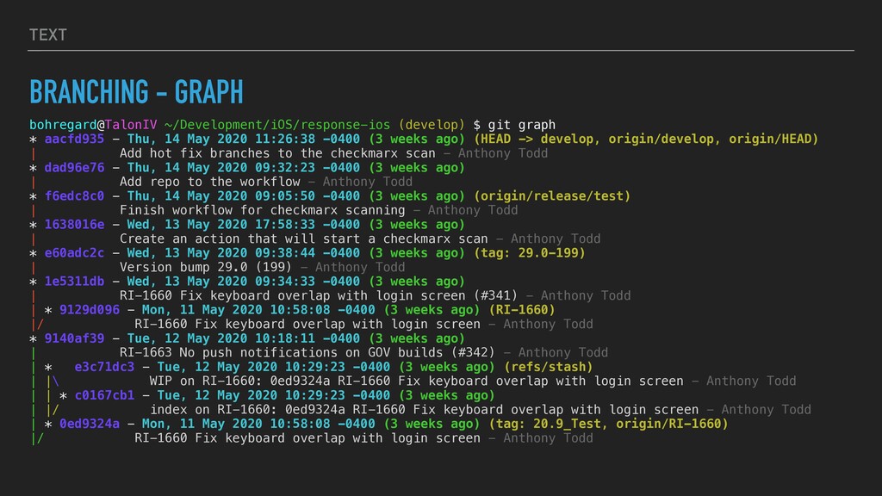
Task: Select commit hash dad96e76
Action: (74, 168)
